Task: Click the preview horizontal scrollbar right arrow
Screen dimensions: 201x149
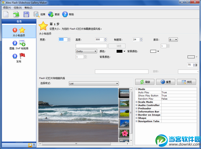Action: (x=128, y=144)
